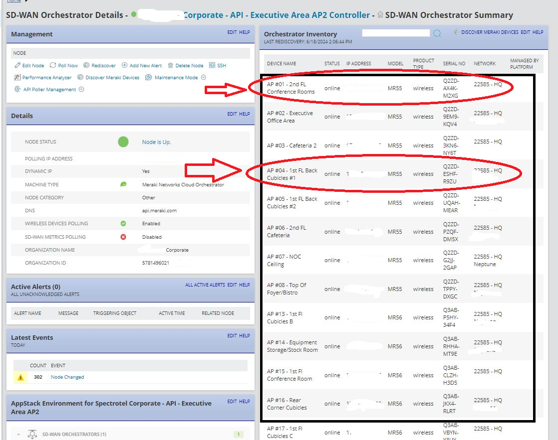Click the AppStack count badge showing 1
558x440 pixels.
tap(239, 435)
